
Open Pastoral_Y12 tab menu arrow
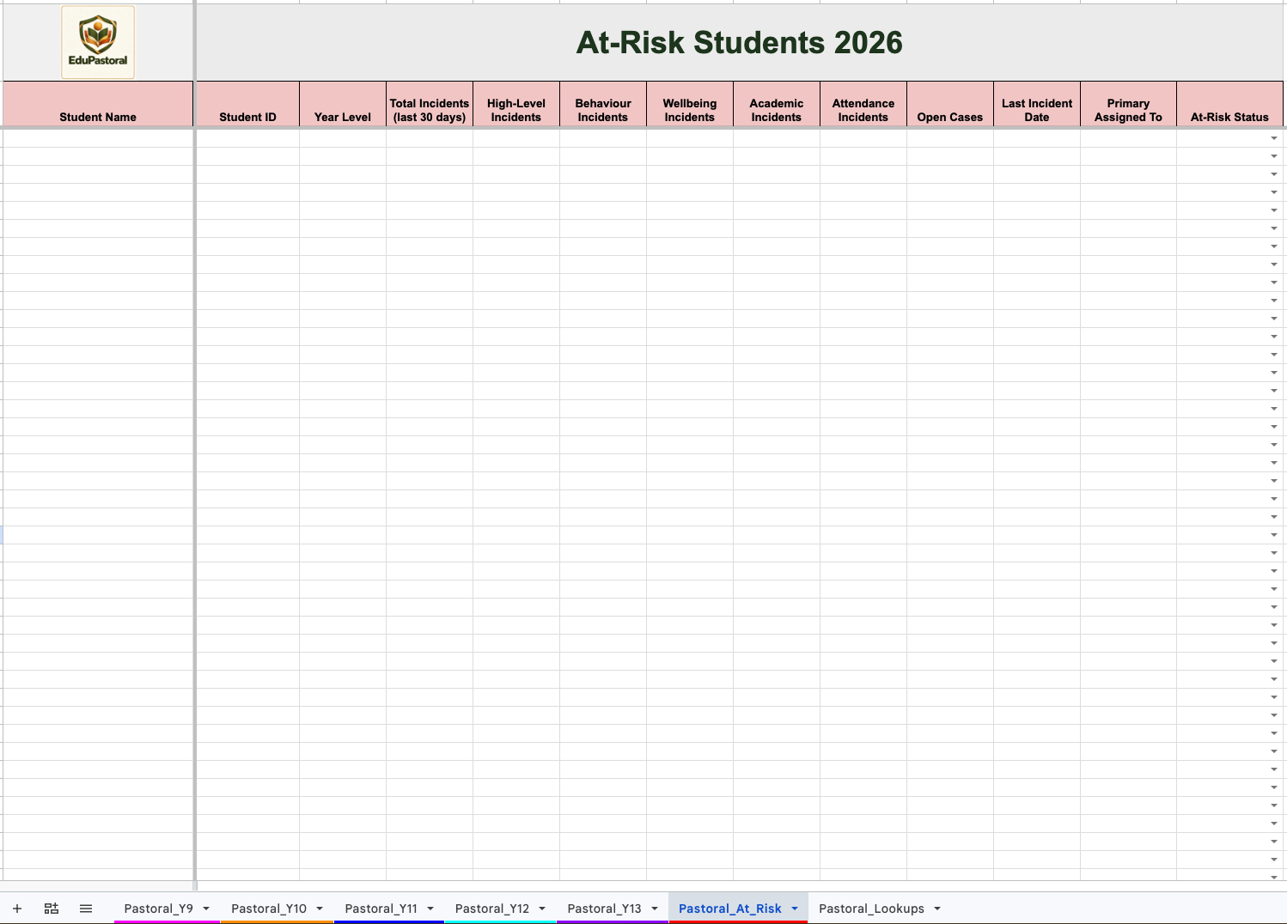542,909
